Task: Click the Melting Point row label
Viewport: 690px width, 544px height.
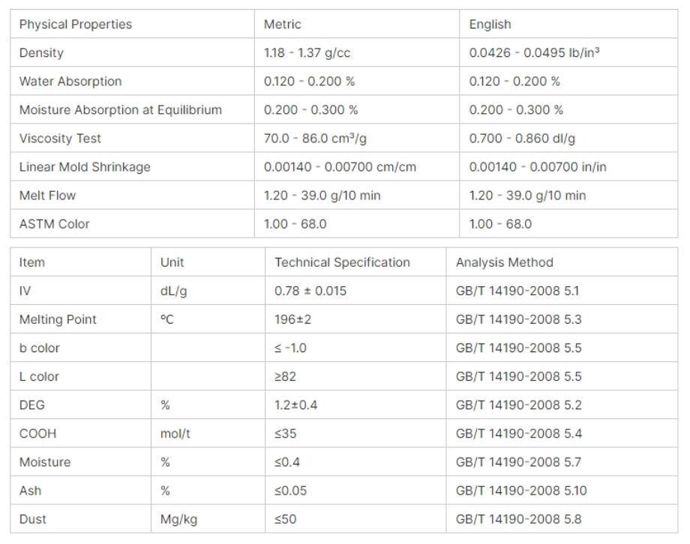Action: (58, 319)
